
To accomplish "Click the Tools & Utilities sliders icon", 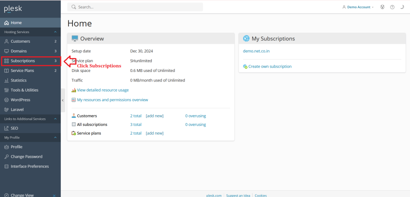I will click(x=6, y=90).
